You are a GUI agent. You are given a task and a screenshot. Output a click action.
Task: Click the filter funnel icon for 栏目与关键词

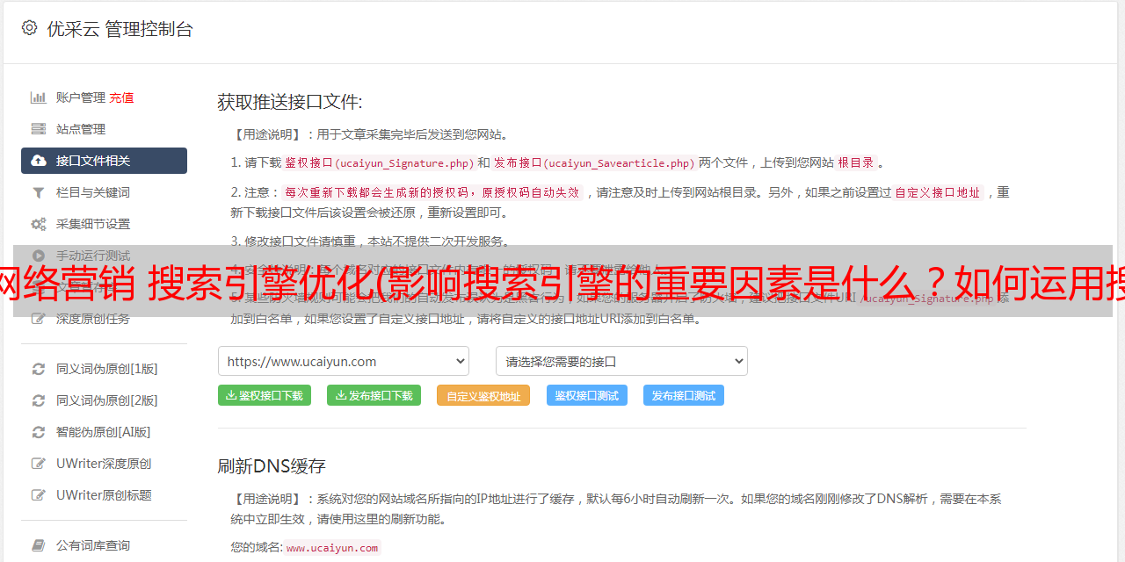(x=39, y=192)
